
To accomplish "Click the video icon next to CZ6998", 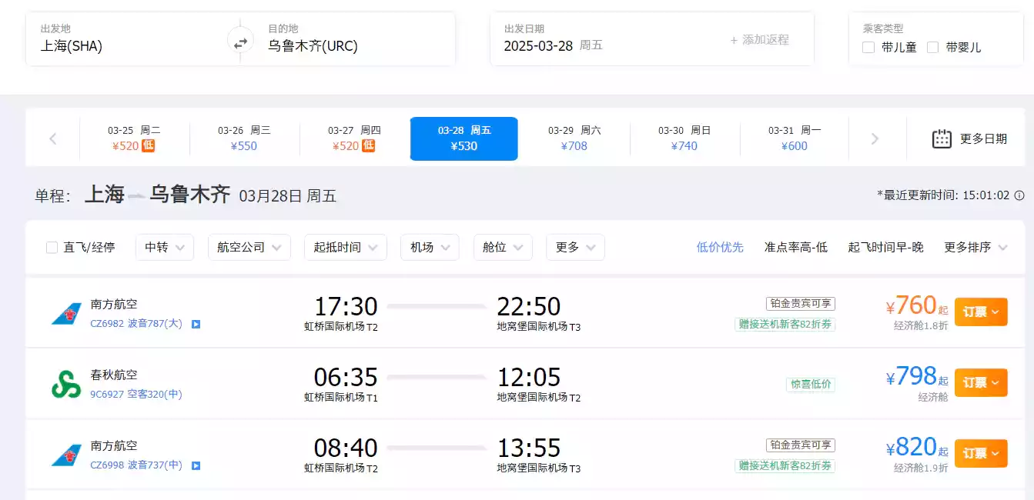I will (x=196, y=465).
